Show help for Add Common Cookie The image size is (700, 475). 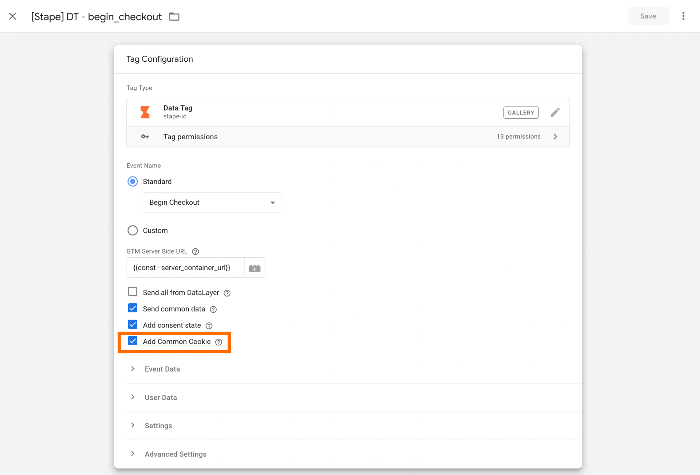tap(219, 342)
